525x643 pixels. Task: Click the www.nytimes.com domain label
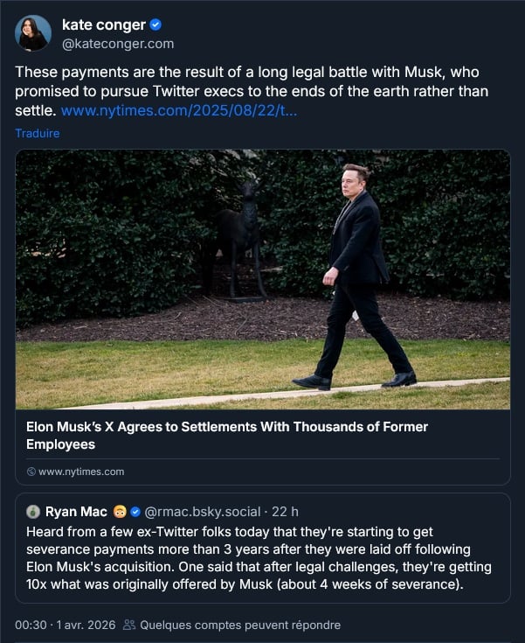click(81, 472)
